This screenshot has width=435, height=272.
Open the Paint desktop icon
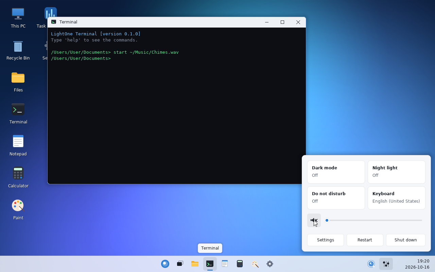tap(18, 209)
